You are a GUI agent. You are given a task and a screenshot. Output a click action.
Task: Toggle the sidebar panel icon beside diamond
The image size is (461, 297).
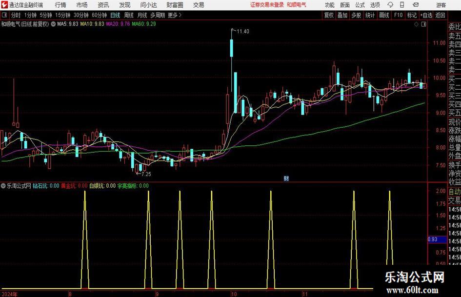423,24
